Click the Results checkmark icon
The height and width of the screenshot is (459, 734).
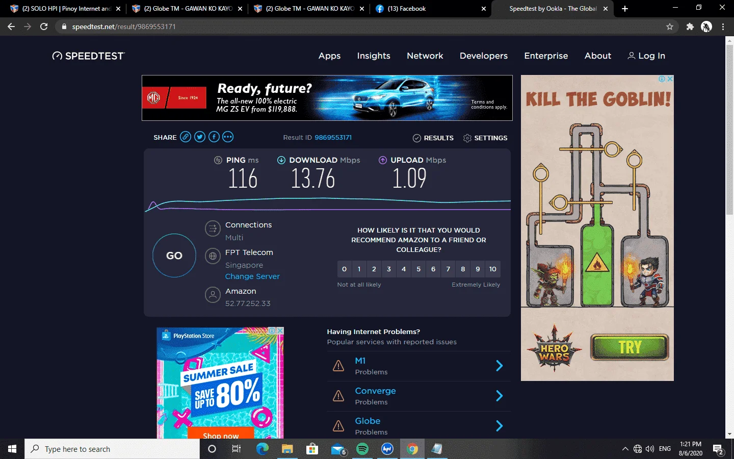tap(416, 138)
